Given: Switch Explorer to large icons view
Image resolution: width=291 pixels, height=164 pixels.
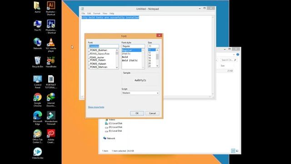Looking at the screenshot, I should click(237, 151).
